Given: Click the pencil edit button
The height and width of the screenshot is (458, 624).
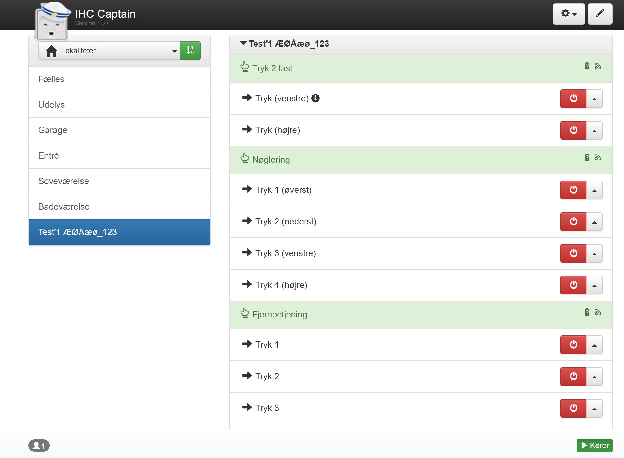Looking at the screenshot, I should (600, 14).
